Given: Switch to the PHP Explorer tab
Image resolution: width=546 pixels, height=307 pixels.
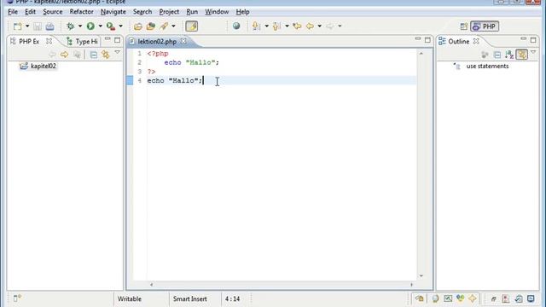Looking at the screenshot, I should [29, 42].
